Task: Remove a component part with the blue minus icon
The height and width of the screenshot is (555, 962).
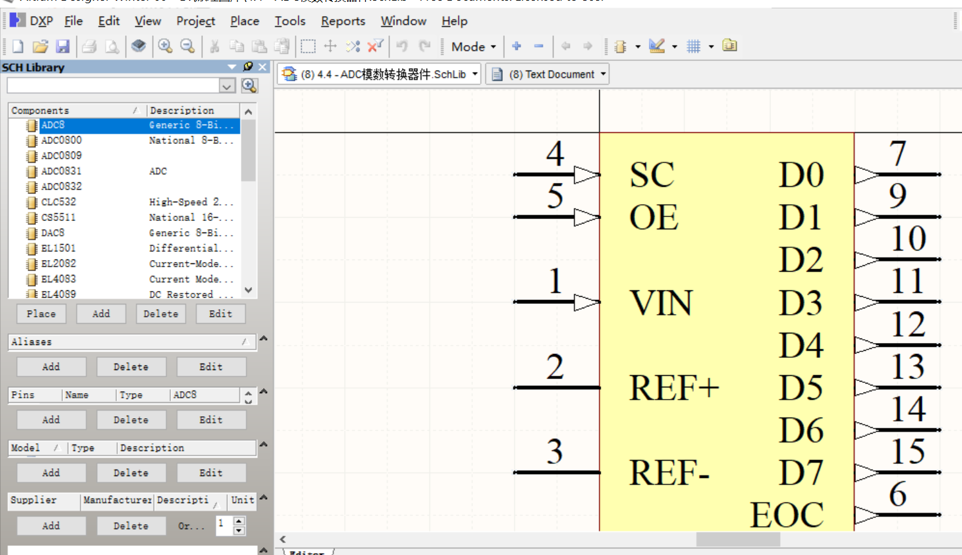Action: pos(539,46)
